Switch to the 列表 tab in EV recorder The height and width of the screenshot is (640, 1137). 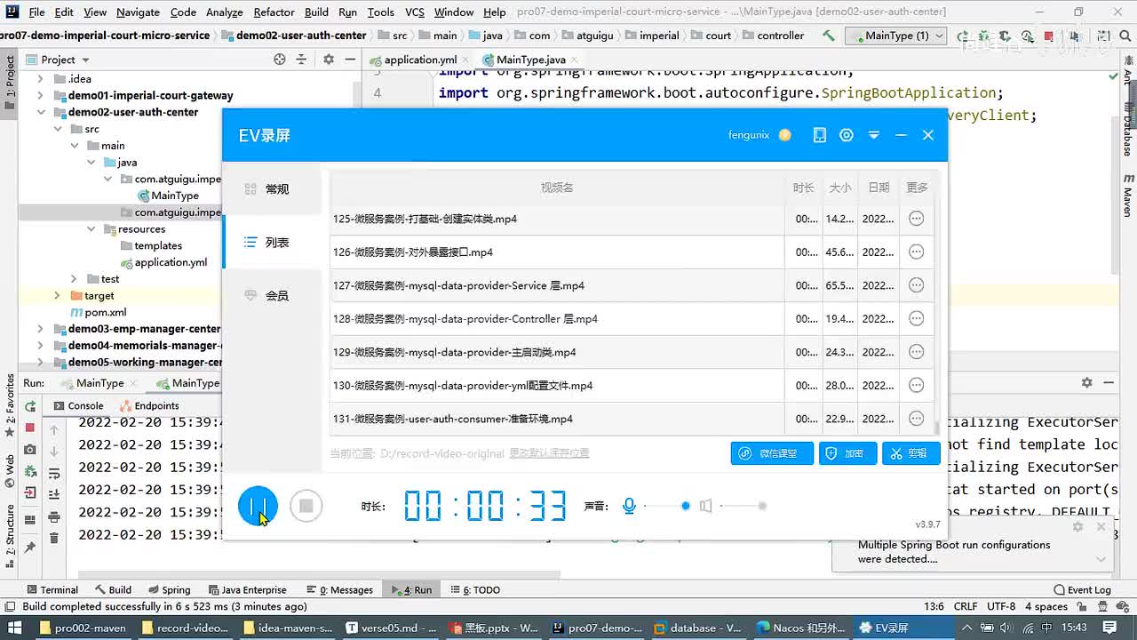pos(272,242)
